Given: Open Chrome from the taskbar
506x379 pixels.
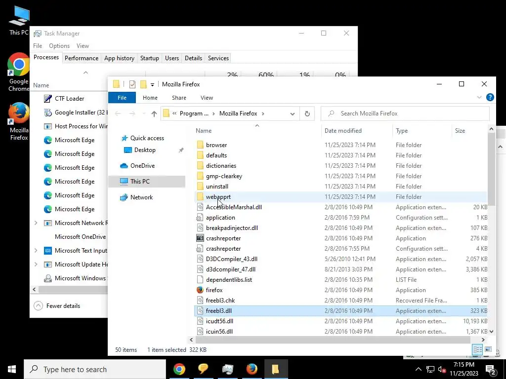Looking at the screenshot, I should [179, 369].
